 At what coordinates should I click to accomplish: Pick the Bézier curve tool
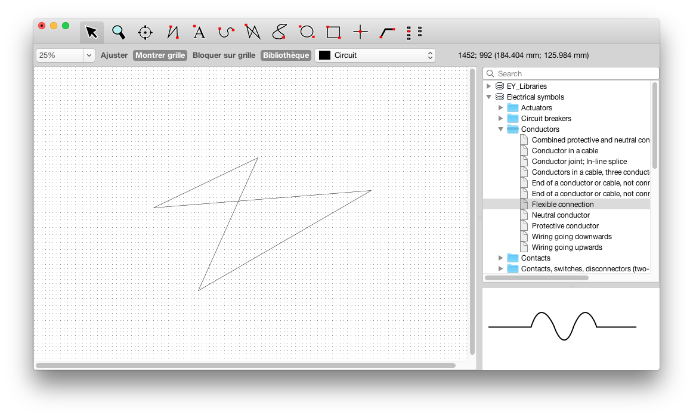pyautogui.click(x=225, y=32)
